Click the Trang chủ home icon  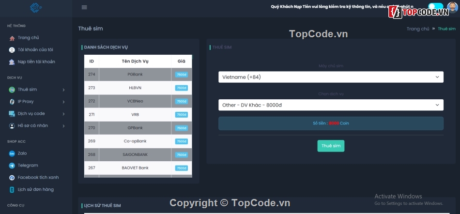pyautogui.click(x=12, y=38)
